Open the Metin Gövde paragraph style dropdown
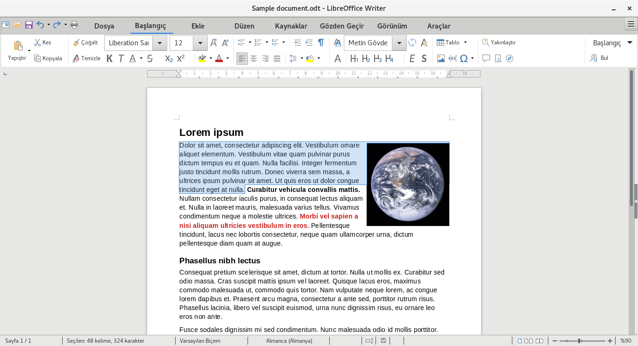This screenshot has width=638, height=346. coord(399,43)
